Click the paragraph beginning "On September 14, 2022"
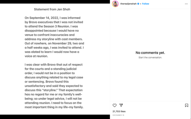Viewport: 191px width, 119px height. pos(54,37)
